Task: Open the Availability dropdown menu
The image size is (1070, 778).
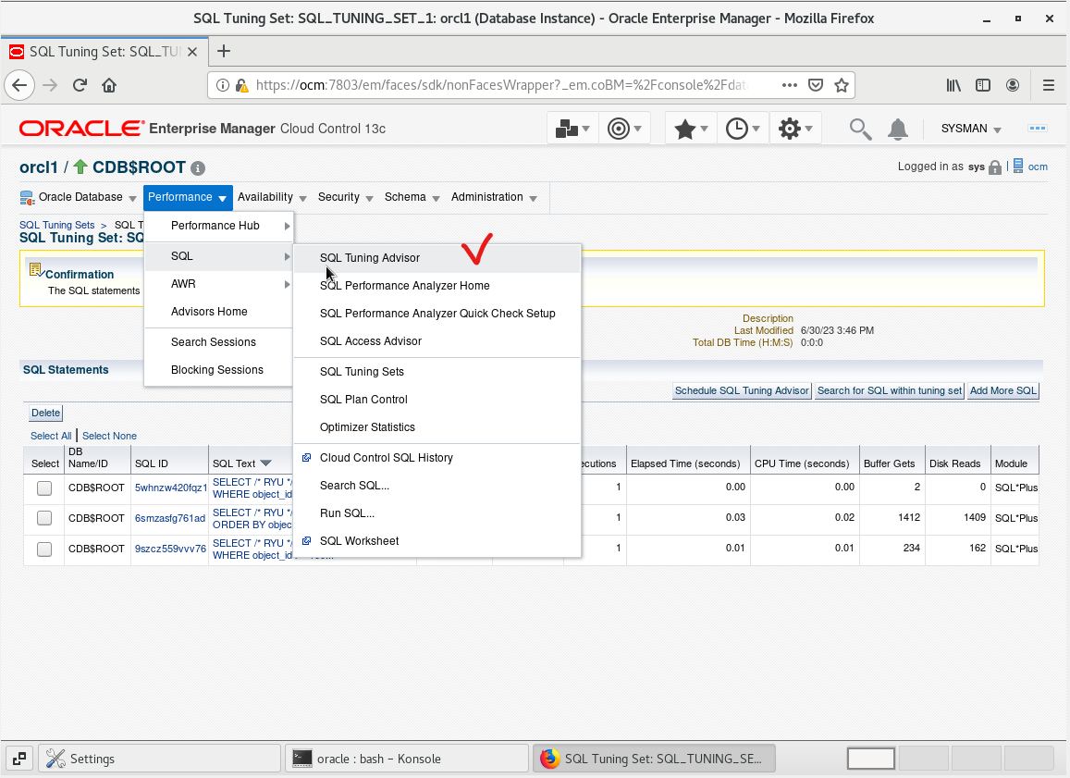Action: pos(272,197)
